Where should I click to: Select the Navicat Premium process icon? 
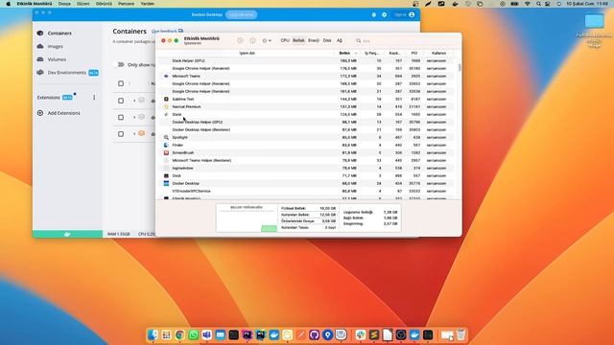[x=166, y=106]
